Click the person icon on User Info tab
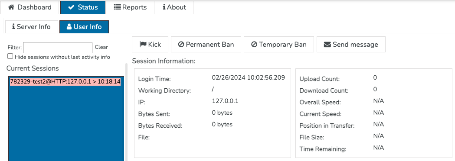 69,27
